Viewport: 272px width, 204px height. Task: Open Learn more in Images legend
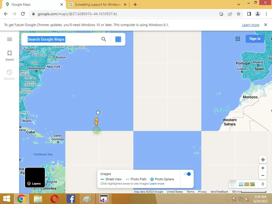(157, 184)
